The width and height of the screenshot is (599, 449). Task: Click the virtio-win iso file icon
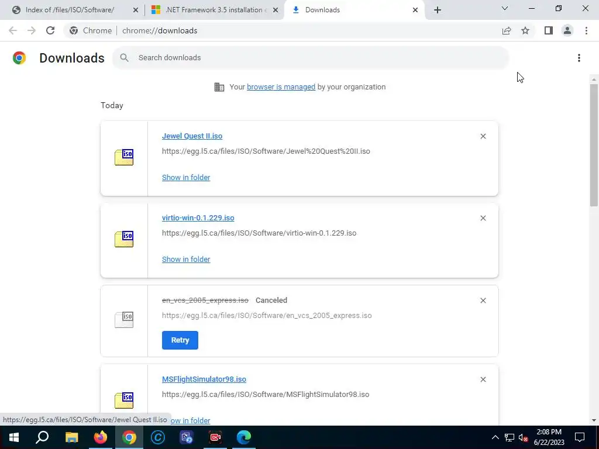pos(124,239)
